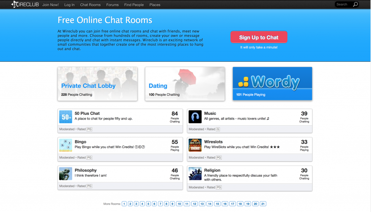Open the Forums menu item

(x=112, y=5)
